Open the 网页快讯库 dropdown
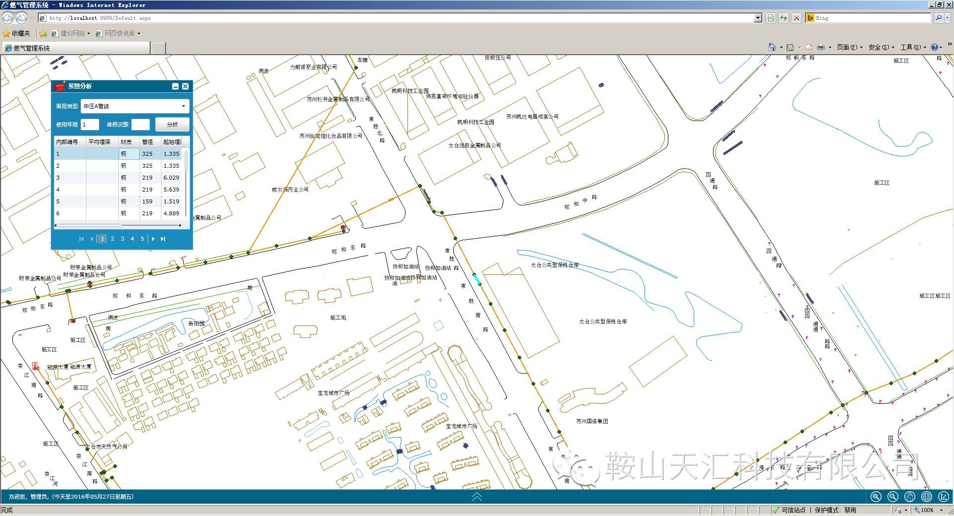Viewport: 954px width, 516px height. (118, 33)
